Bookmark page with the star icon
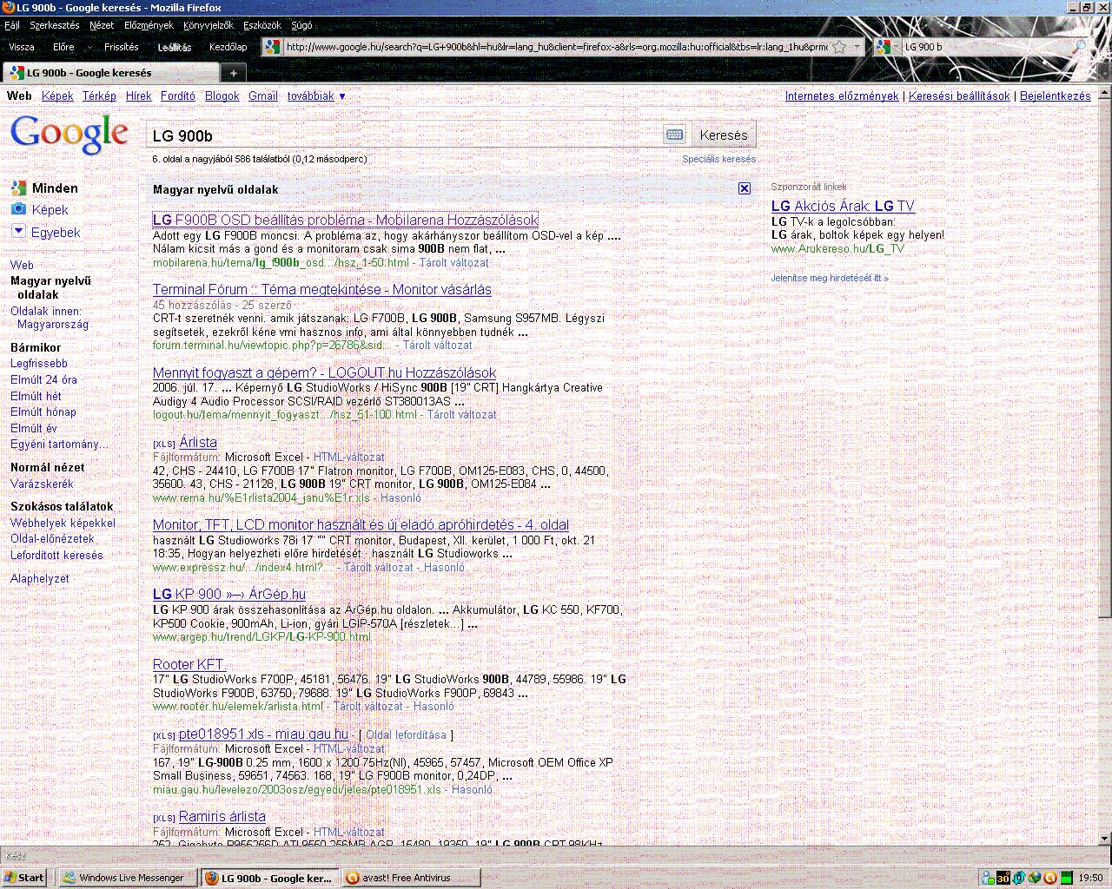Image resolution: width=1112 pixels, height=889 pixels. click(839, 47)
